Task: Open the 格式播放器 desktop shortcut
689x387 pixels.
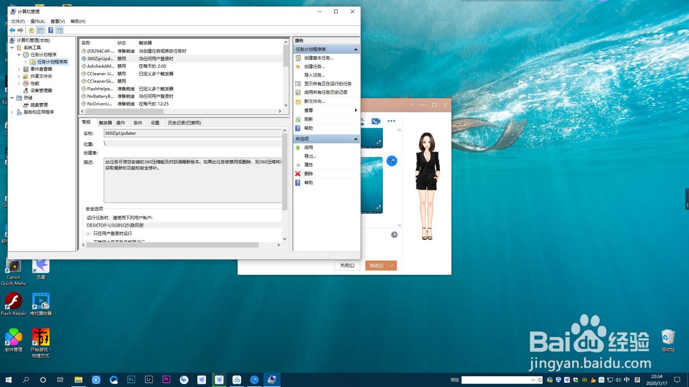Action: tap(41, 304)
